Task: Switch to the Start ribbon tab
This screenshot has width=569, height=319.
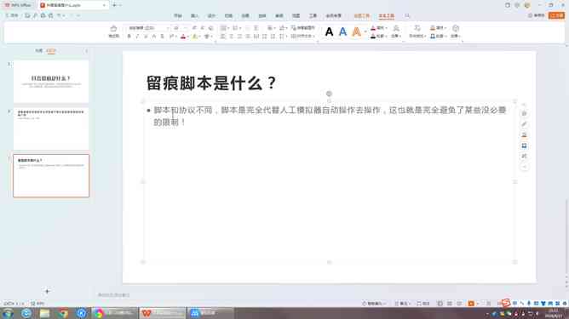Action: pyautogui.click(x=178, y=16)
